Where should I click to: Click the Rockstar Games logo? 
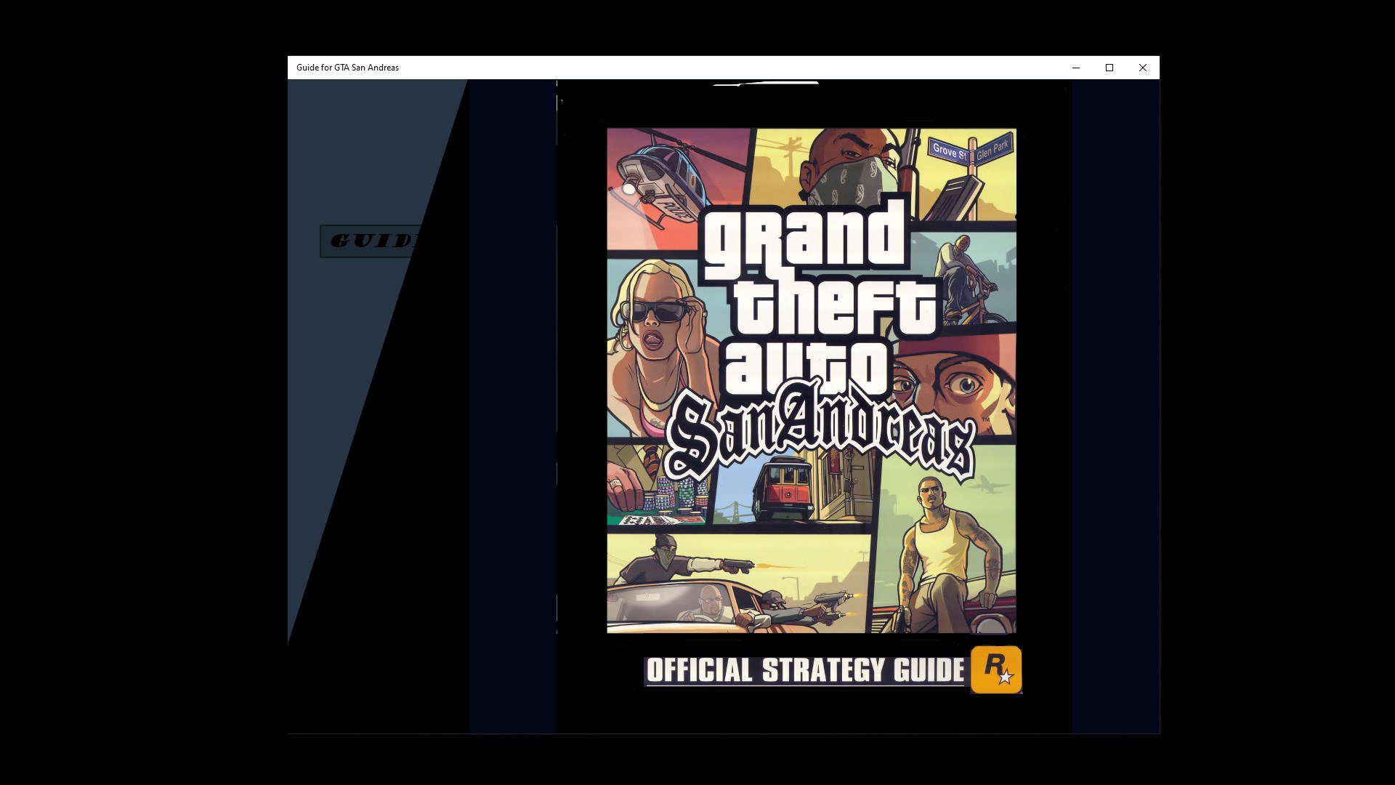click(996, 669)
